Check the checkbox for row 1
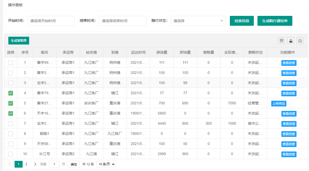Screen dimensions: 309x171 (x=11, y=63)
